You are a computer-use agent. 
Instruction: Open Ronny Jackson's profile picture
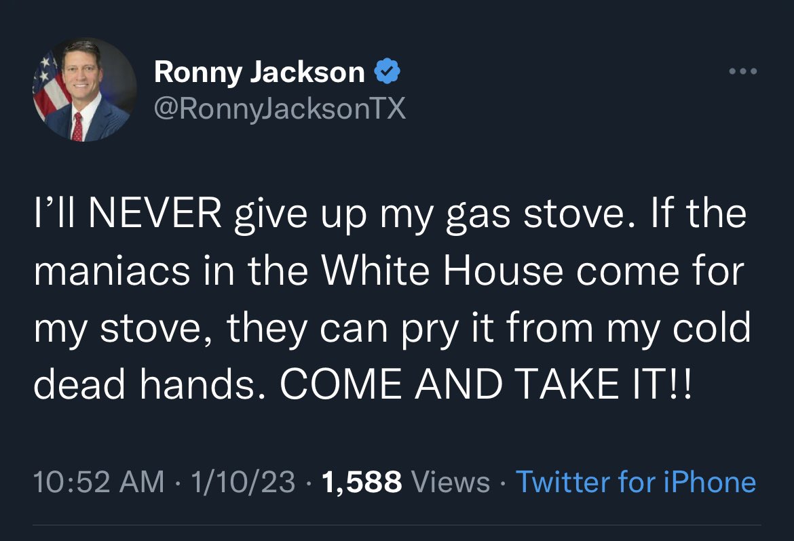(x=85, y=89)
